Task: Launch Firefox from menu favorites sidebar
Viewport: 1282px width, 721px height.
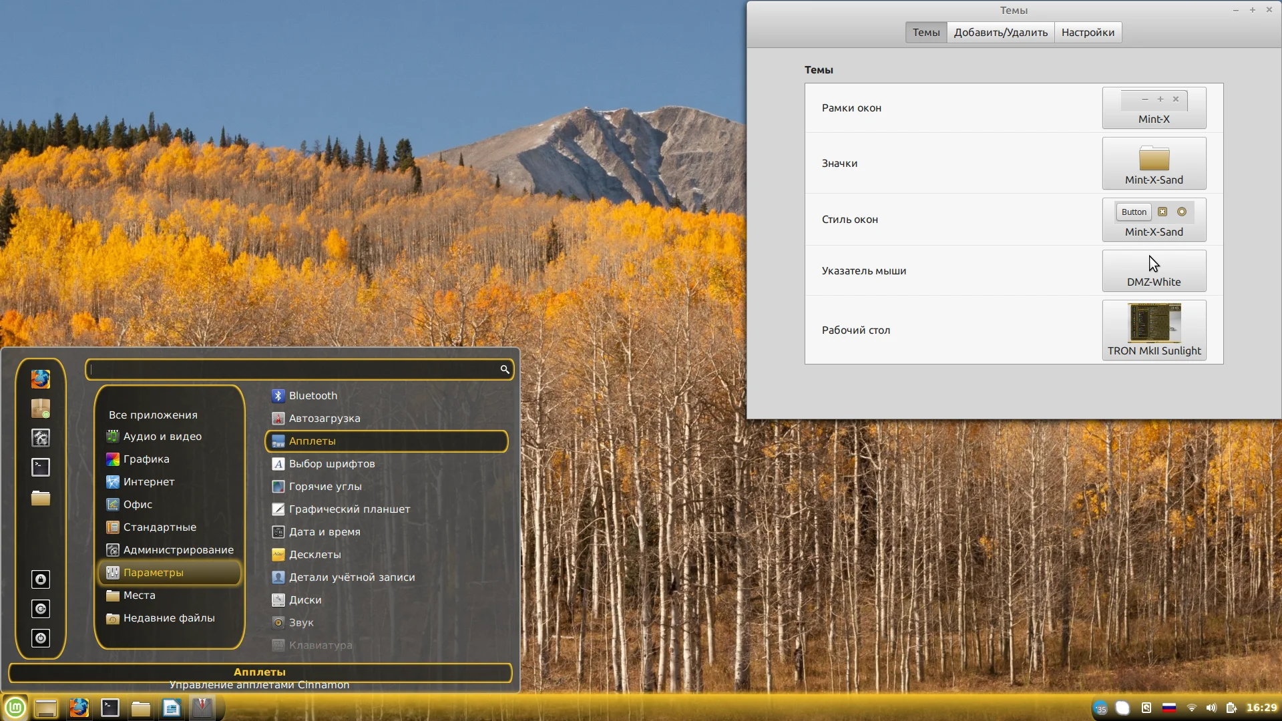Action: [x=41, y=379]
